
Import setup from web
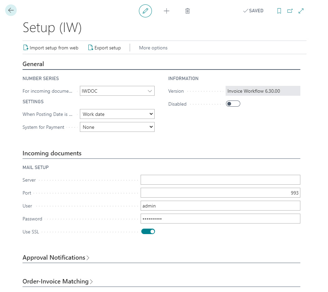(x=51, y=48)
